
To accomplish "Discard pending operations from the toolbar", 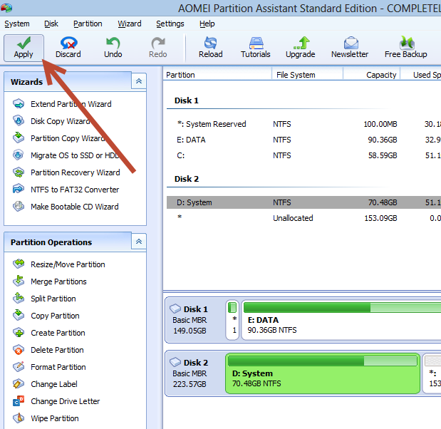I will [68, 47].
